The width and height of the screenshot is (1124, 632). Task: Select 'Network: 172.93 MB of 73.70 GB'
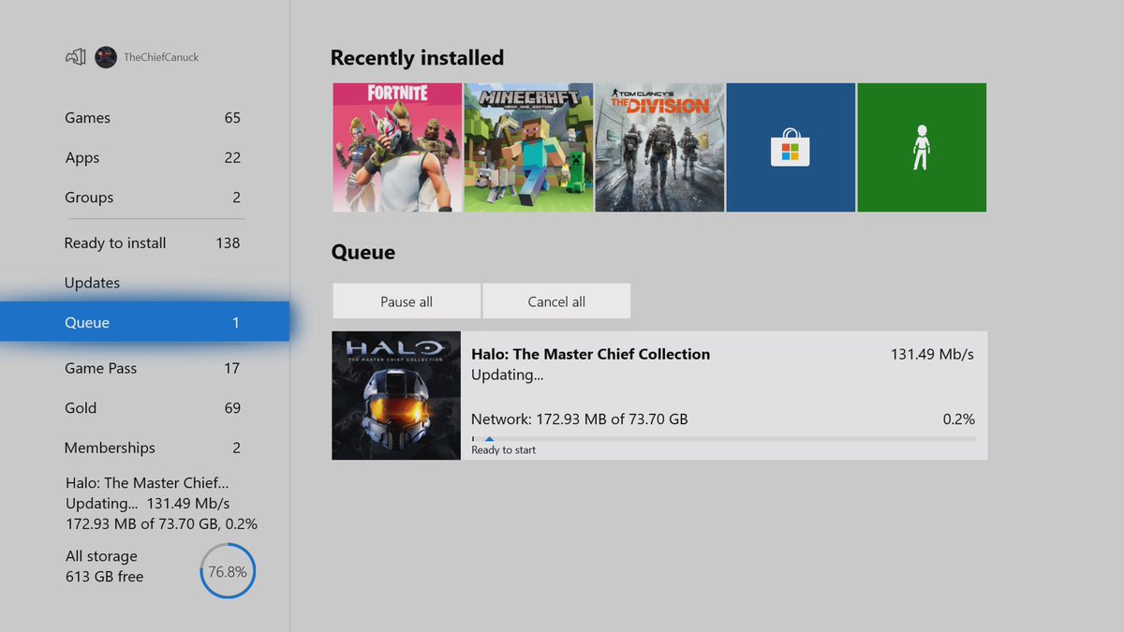580,419
